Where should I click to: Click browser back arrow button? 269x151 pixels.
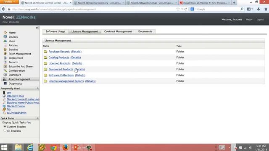pos(3,9)
